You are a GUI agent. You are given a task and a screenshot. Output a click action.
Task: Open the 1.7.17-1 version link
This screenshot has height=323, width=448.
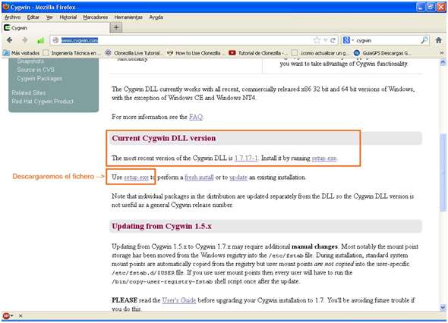[246, 158]
